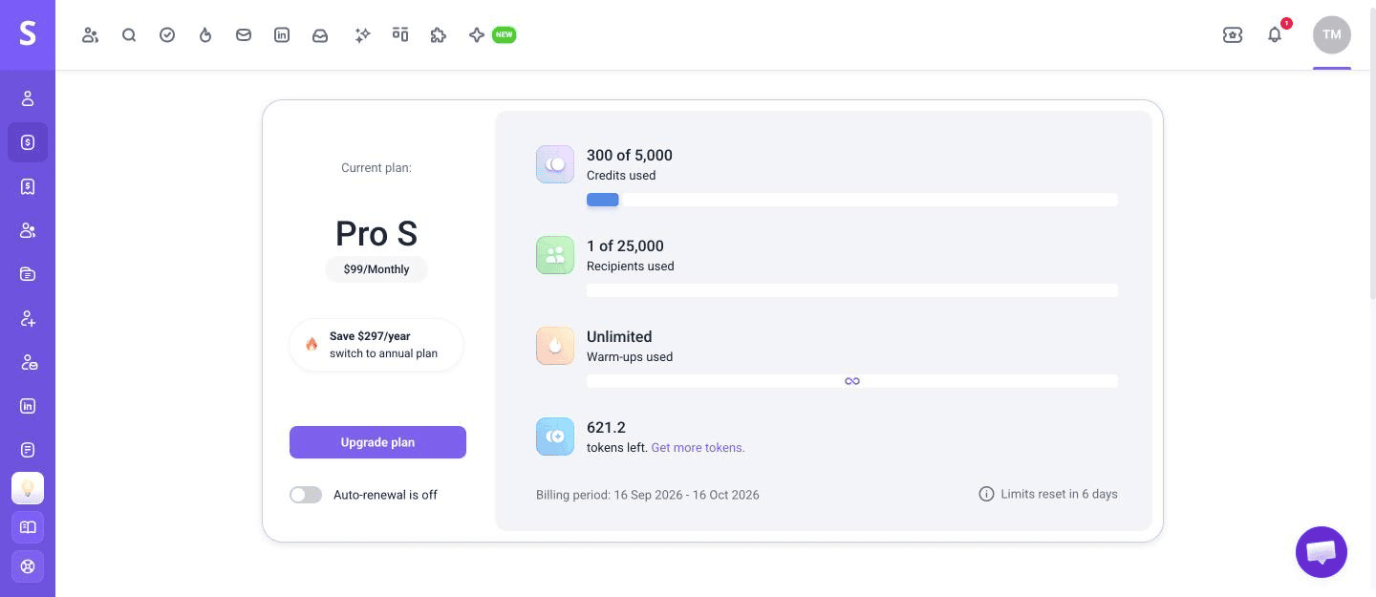The height and width of the screenshot is (597, 1376).
Task: Select the dollar billing icon in left sidebar
Action: [28, 142]
